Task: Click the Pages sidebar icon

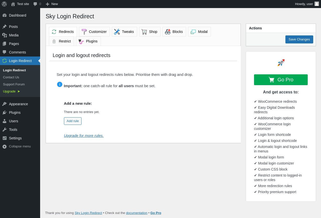Action: click(5, 44)
